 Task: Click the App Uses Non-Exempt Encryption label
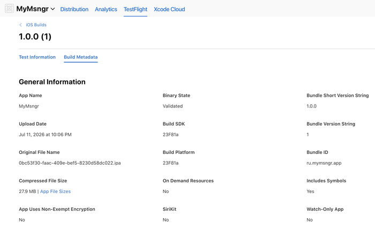(57, 209)
